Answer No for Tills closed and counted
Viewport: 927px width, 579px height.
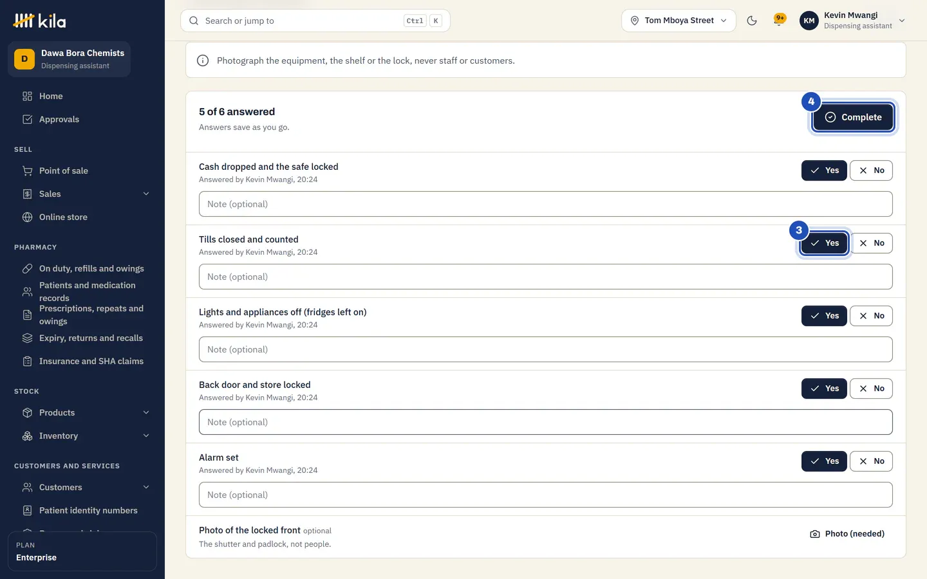pyautogui.click(x=871, y=243)
